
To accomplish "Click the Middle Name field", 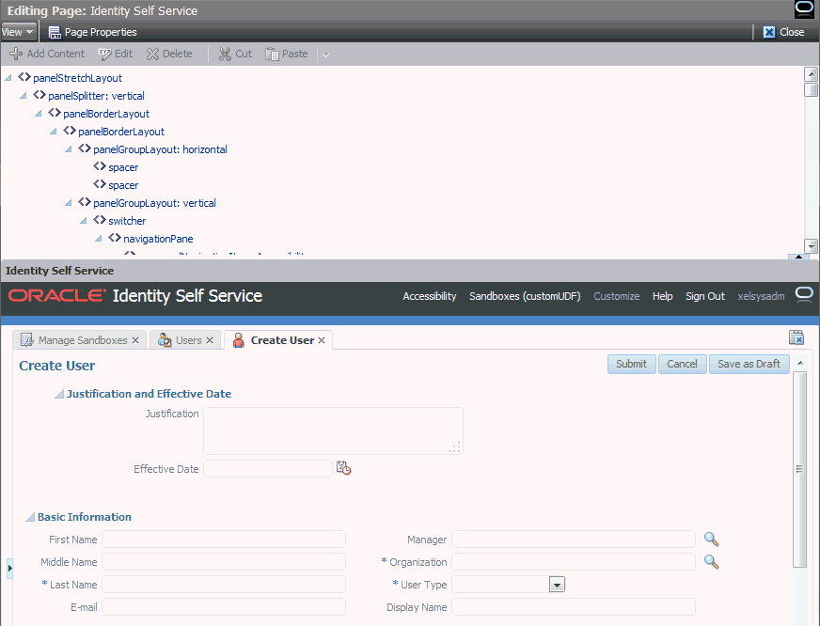I will [224, 562].
